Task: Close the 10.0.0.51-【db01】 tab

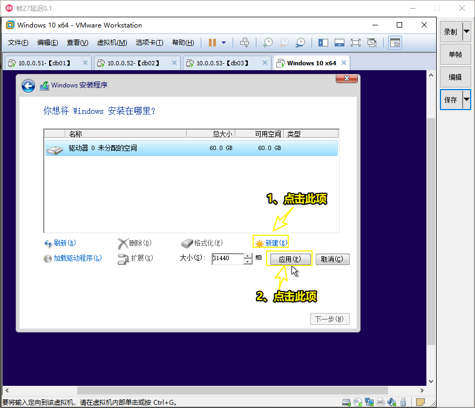Action: 85,63
